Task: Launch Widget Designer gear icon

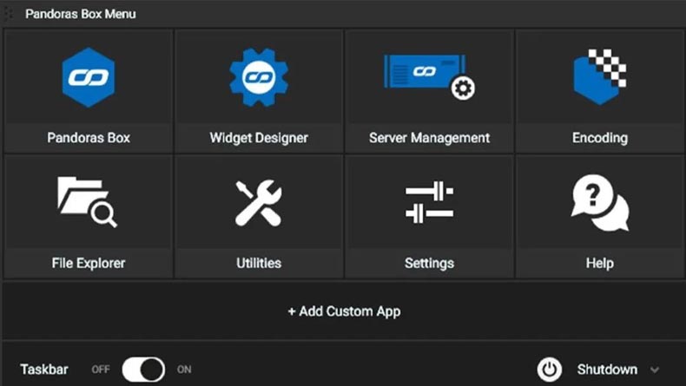Action: point(259,77)
